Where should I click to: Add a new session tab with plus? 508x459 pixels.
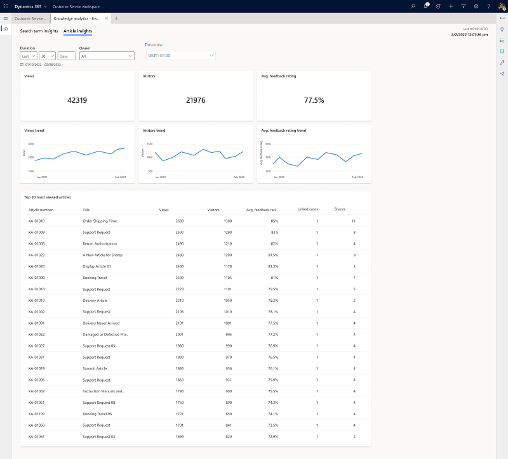click(x=116, y=18)
